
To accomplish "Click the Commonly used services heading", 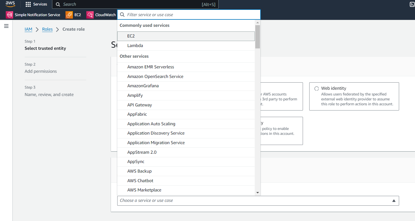I will pyautogui.click(x=145, y=25).
